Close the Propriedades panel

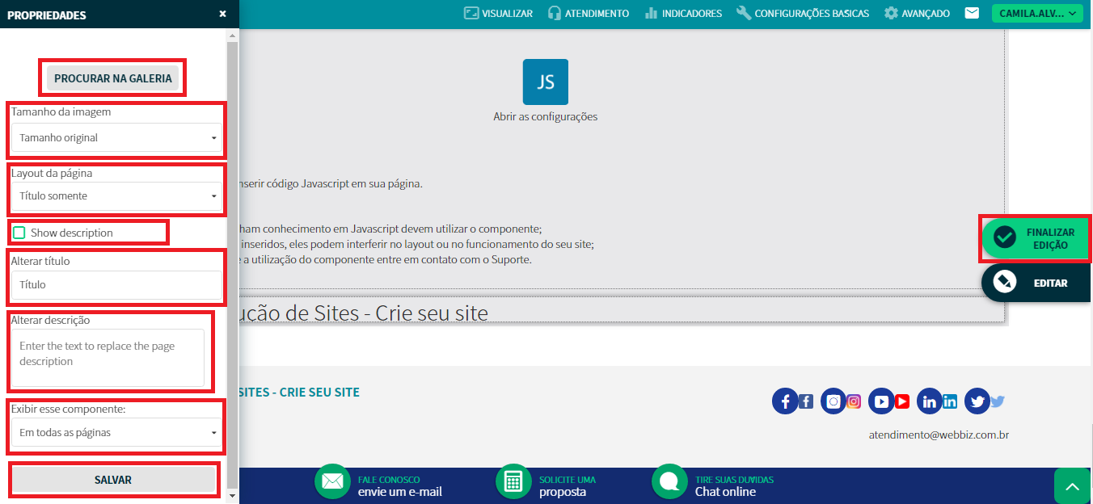tap(222, 14)
